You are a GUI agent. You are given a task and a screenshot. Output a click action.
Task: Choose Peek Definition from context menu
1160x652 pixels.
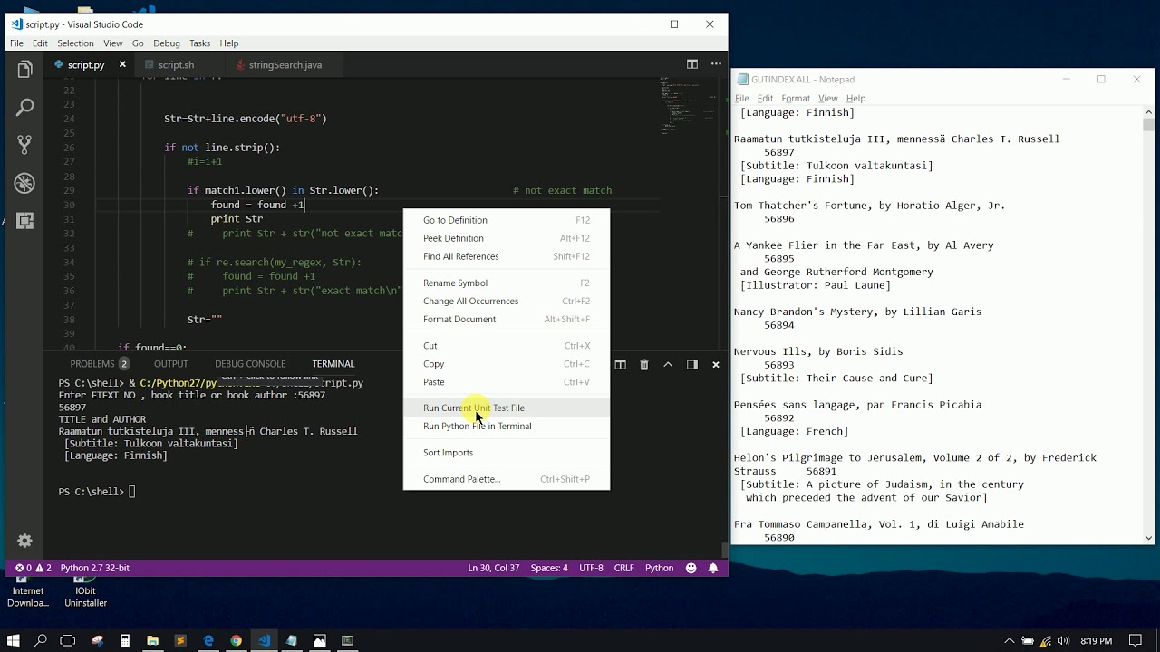507,238
